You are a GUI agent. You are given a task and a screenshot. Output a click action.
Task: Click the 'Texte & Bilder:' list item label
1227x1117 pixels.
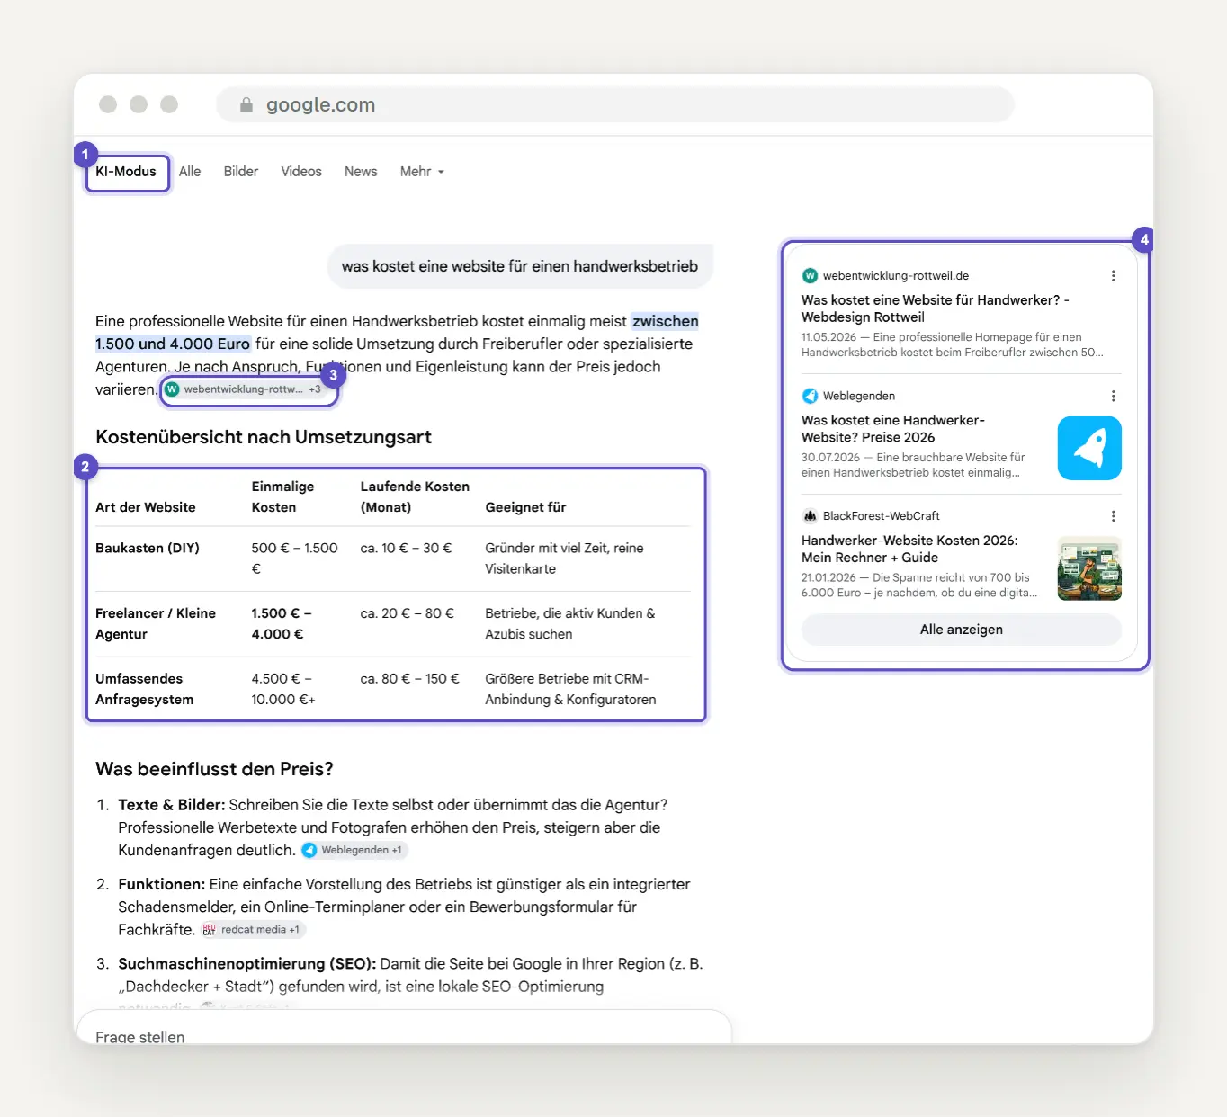point(172,805)
